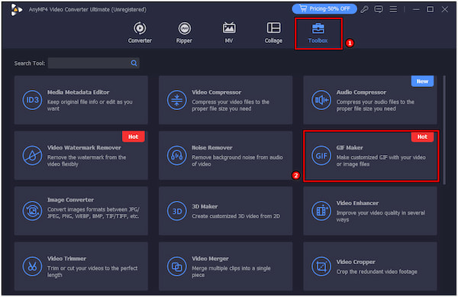The width and height of the screenshot is (458, 297).
Task: Open the hamburger menu icon
Action: pyautogui.click(x=393, y=9)
